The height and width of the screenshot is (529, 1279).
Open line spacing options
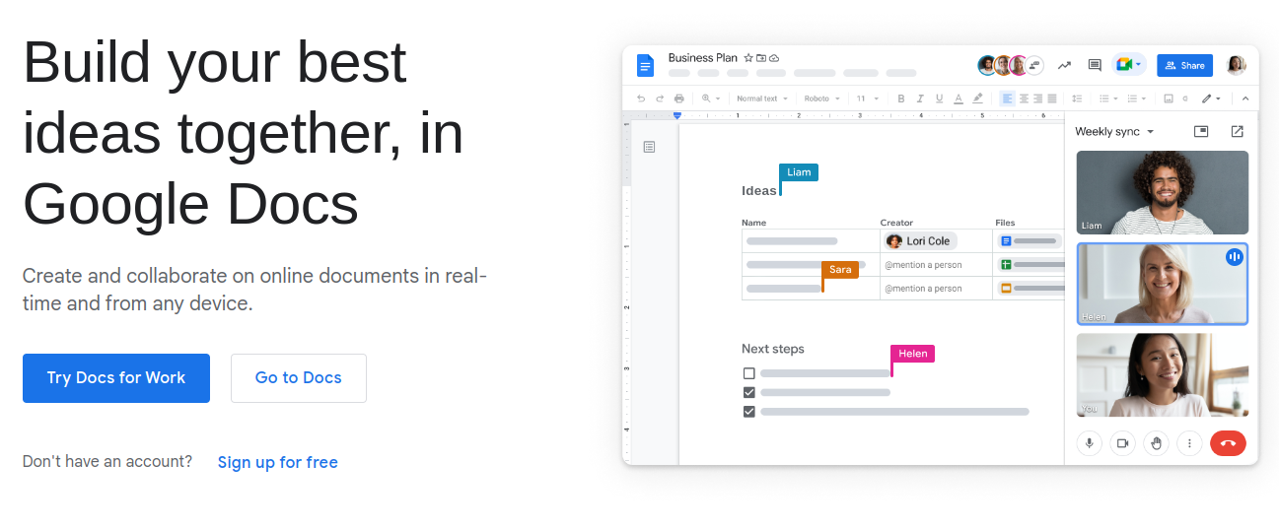click(x=1077, y=99)
